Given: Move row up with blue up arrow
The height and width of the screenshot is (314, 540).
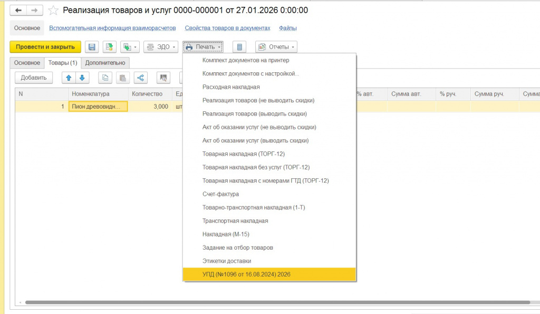Looking at the screenshot, I should tap(69, 78).
